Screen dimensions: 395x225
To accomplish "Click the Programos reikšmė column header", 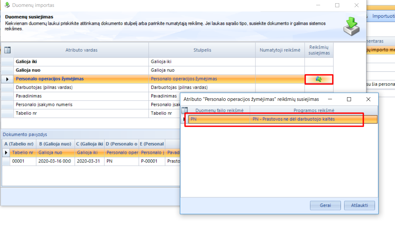I will tap(314, 110).
